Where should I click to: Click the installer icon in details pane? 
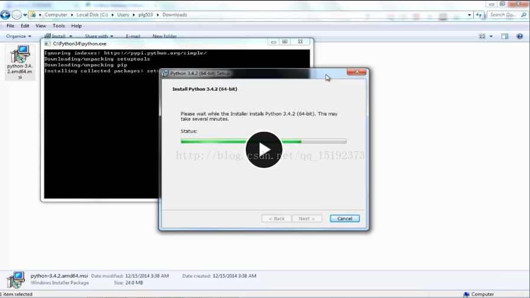[x=15, y=280]
